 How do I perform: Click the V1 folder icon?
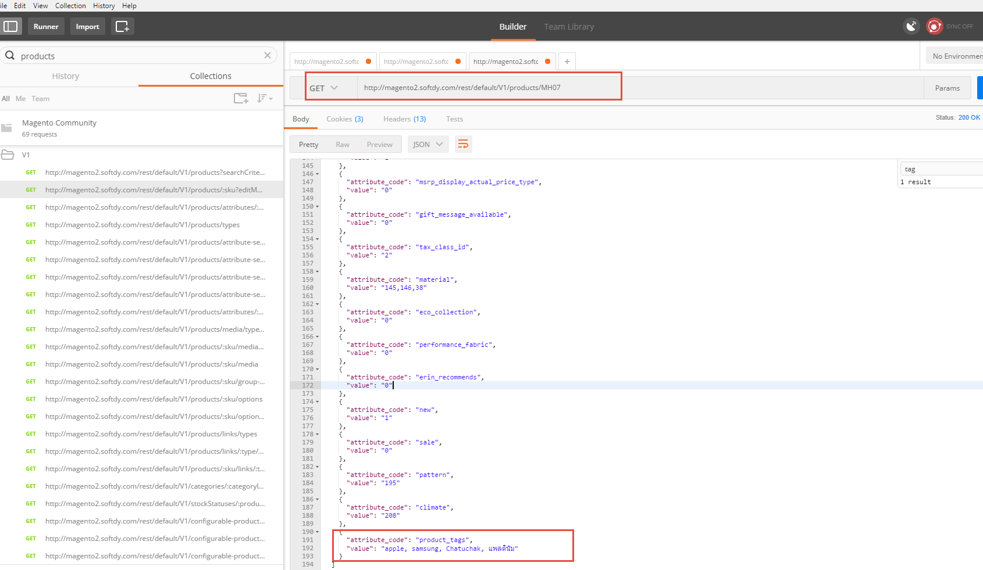pyautogui.click(x=8, y=155)
